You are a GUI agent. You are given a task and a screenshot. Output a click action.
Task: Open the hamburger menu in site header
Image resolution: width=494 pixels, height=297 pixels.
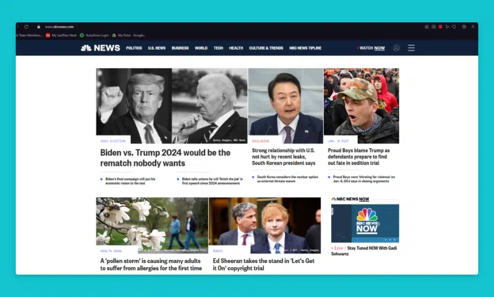411,48
